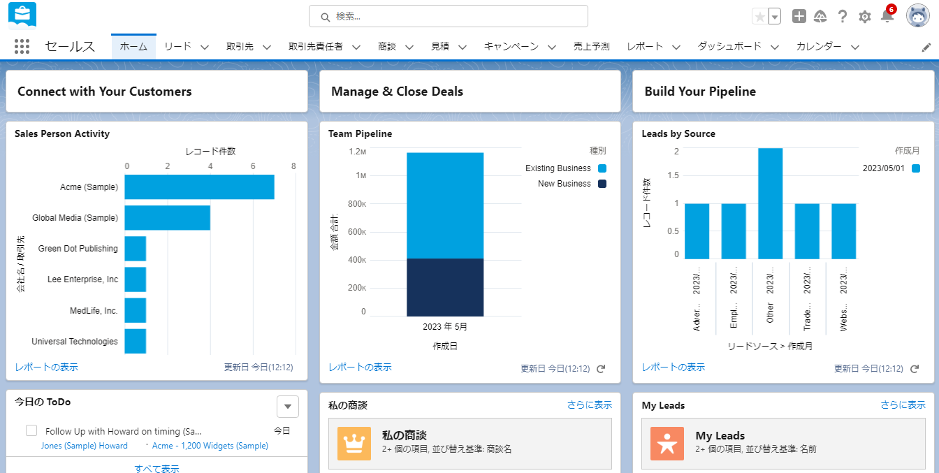Click さらに表示 in the My Leads card
Screen dimensions: 939x473
click(903, 405)
